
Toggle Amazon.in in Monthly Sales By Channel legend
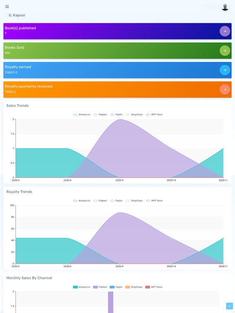coord(82,287)
